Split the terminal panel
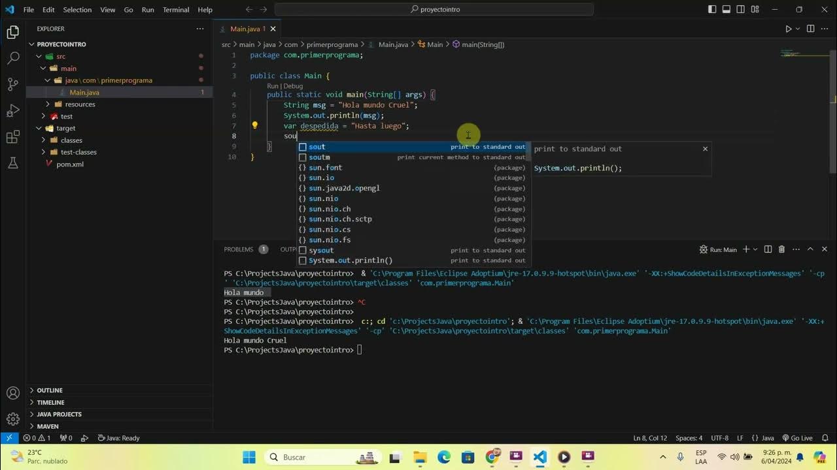This screenshot has height=470, width=837. (x=768, y=249)
